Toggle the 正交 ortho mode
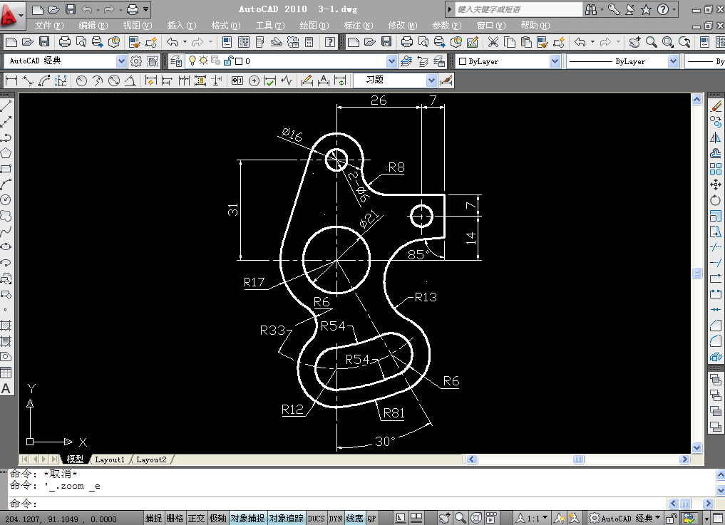This screenshot has width=725, height=525. click(196, 519)
